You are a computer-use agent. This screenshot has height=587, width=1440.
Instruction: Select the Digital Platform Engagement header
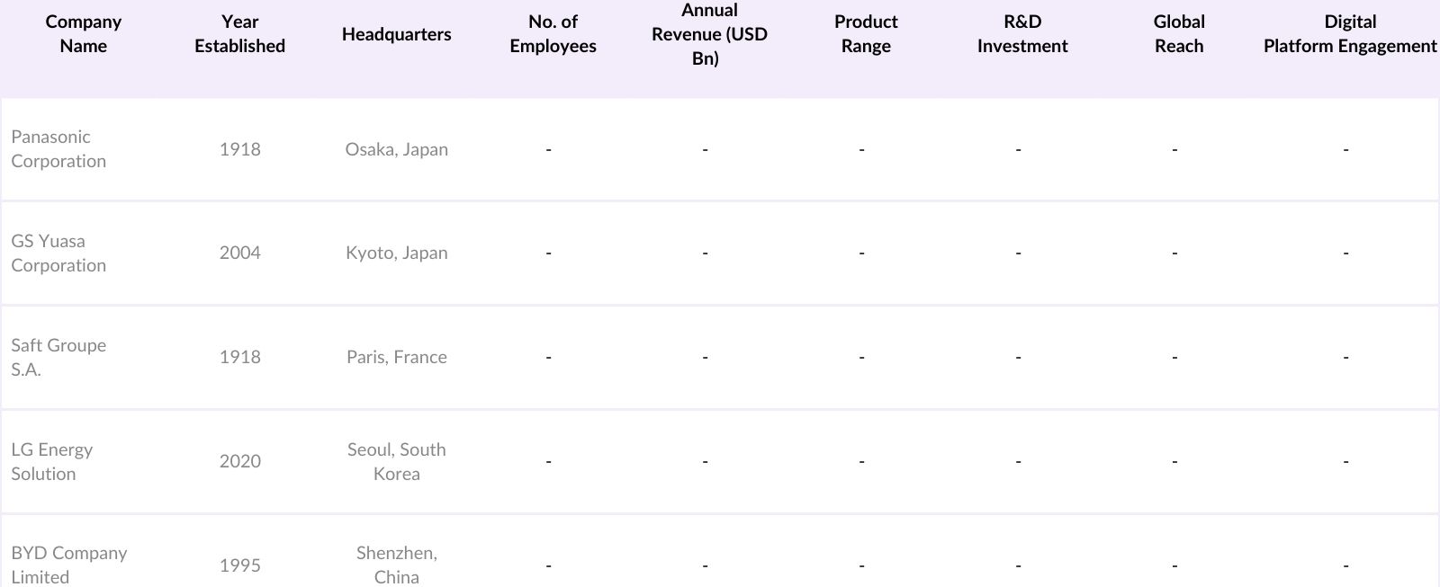pos(1349,34)
